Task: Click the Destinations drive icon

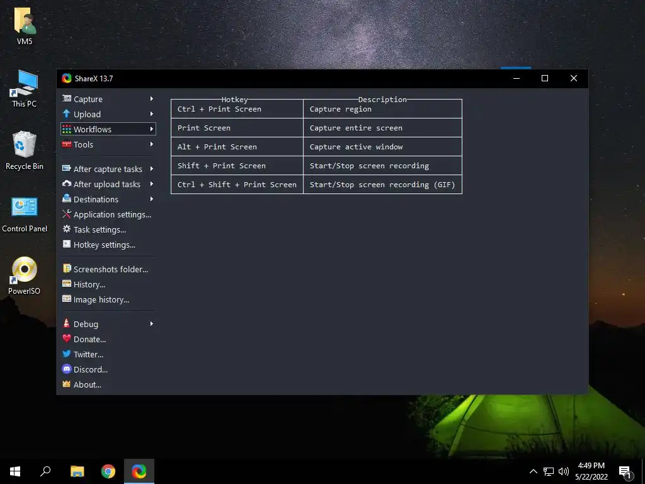Action: coord(67,199)
